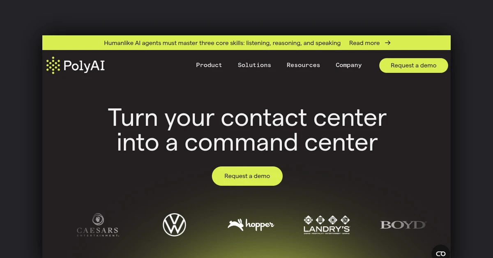Open the Company menu item
The image size is (493, 258).
(x=349, y=65)
